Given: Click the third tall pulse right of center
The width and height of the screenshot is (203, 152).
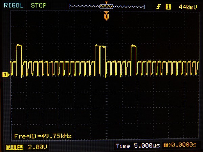Looking at the screenshot, I should click(x=134, y=54).
